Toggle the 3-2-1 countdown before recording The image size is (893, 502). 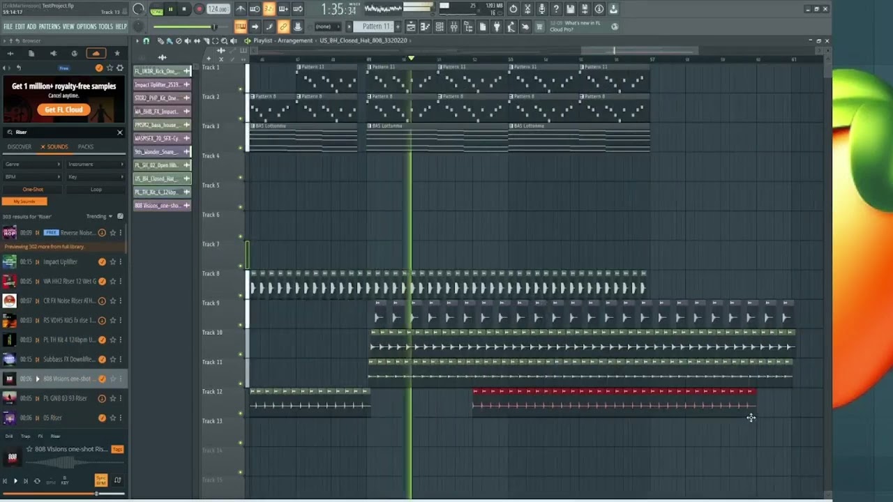coord(269,9)
